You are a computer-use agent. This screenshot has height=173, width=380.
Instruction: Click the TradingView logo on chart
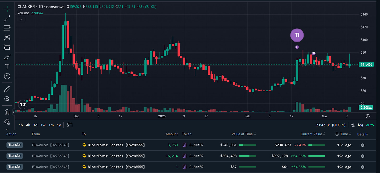[x=23, y=105]
